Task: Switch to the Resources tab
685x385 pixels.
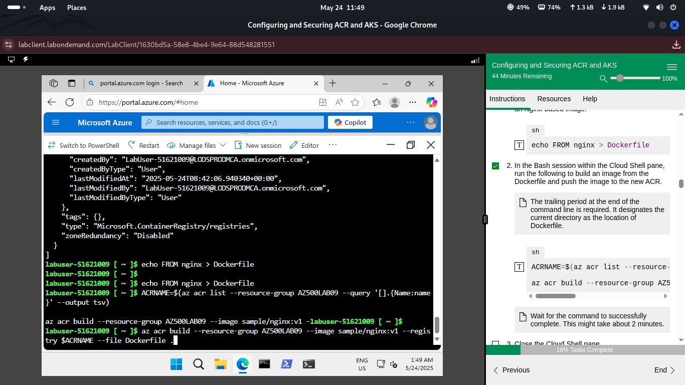Action: tap(554, 99)
